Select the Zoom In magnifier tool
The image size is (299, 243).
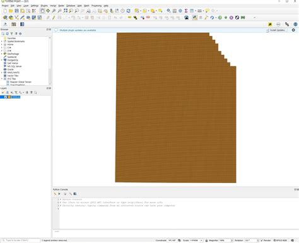tap(54, 11)
